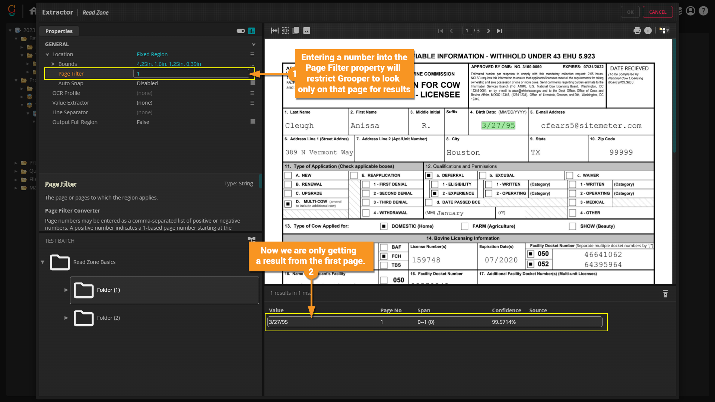Select Folder (1) tree item
Image resolution: width=715 pixels, height=402 pixels.
click(108, 290)
